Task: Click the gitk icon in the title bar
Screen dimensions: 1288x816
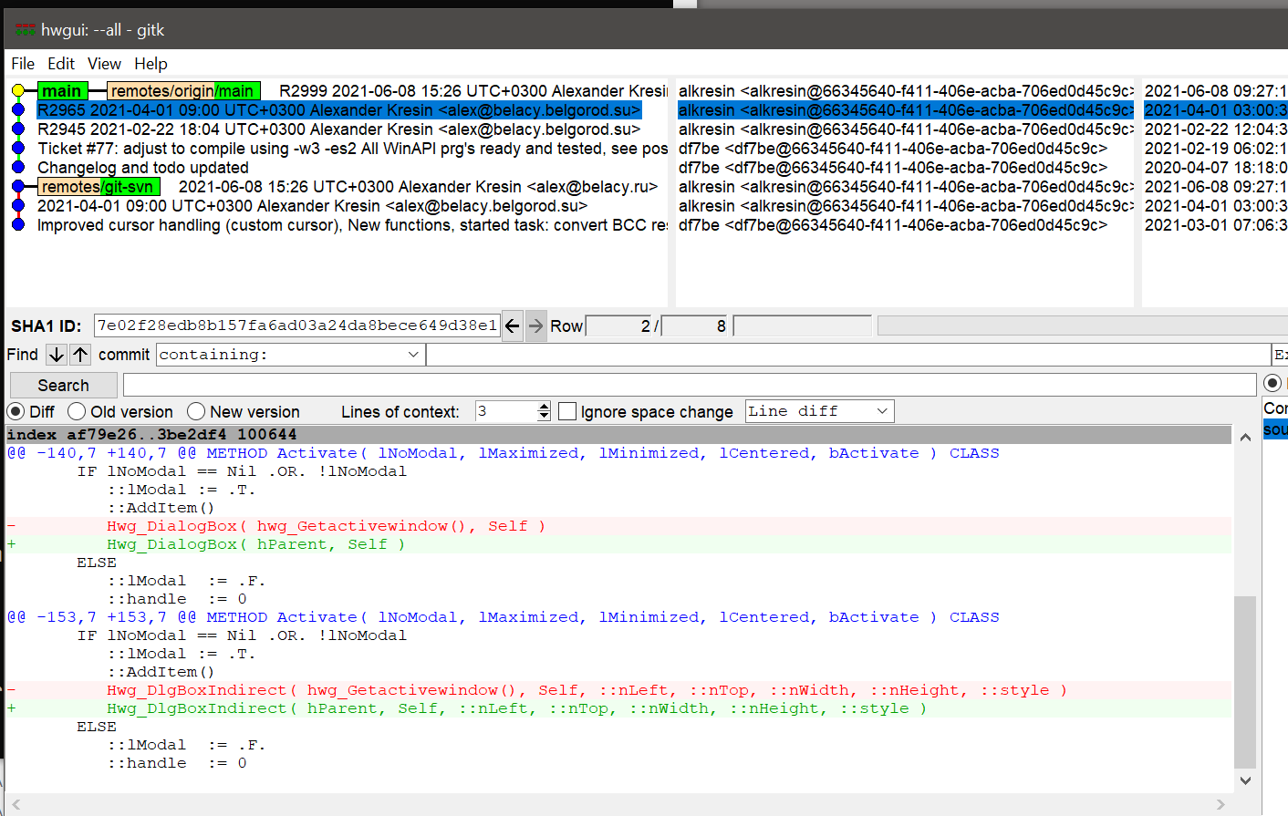Action: point(25,30)
